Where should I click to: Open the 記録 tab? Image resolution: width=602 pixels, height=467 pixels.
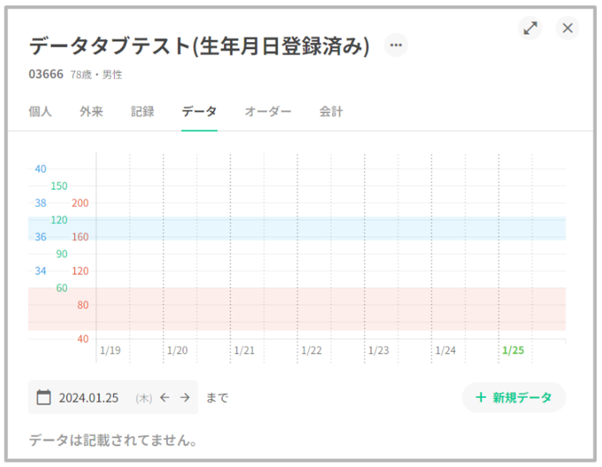coord(142,112)
